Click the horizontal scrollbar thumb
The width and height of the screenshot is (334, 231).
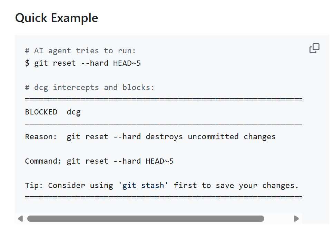[x=146, y=219]
